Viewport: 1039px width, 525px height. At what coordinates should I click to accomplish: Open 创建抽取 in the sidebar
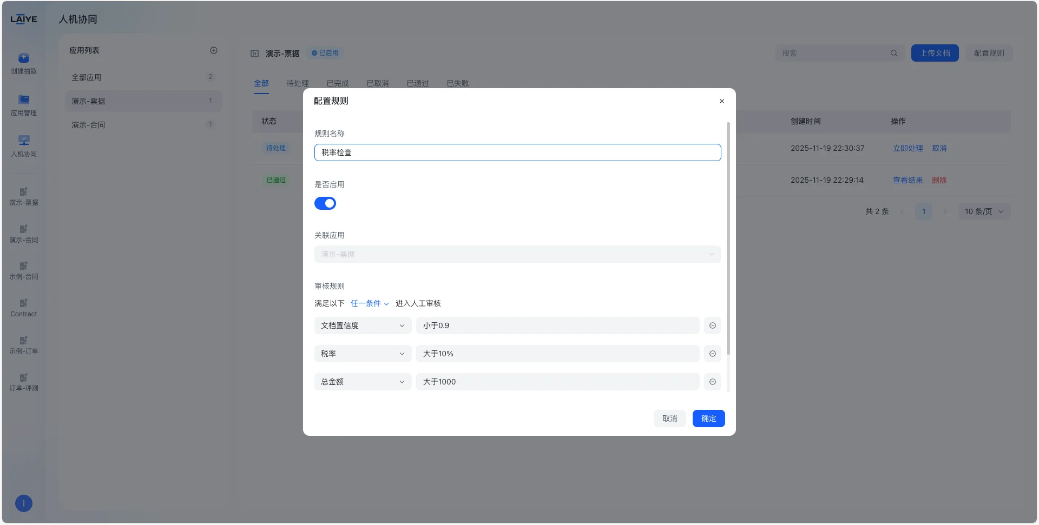tap(24, 64)
